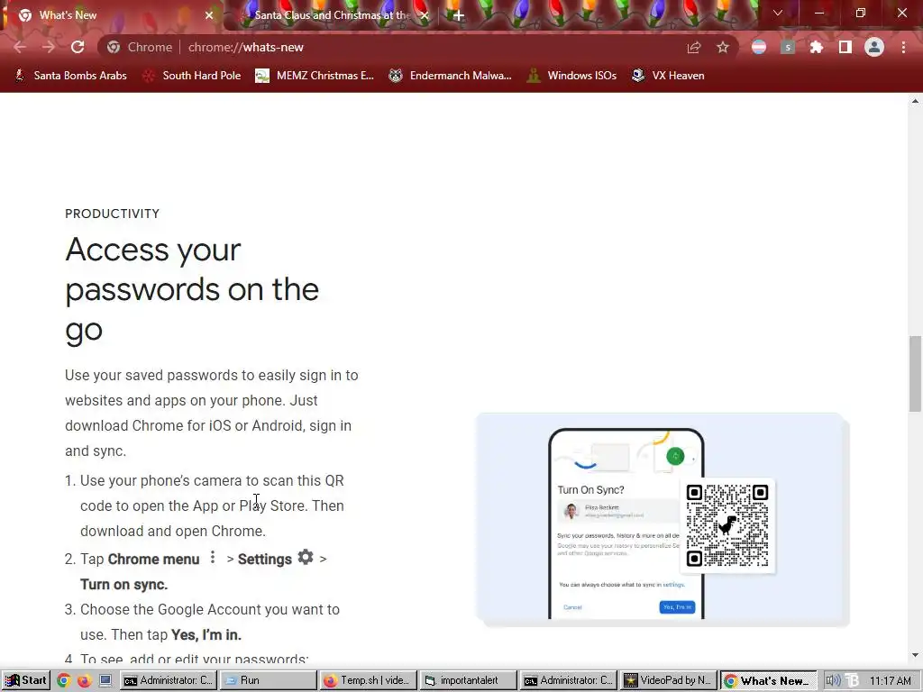The height and width of the screenshot is (692, 923).
Task: Open the profile avatar menu
Action: [874, 47]
